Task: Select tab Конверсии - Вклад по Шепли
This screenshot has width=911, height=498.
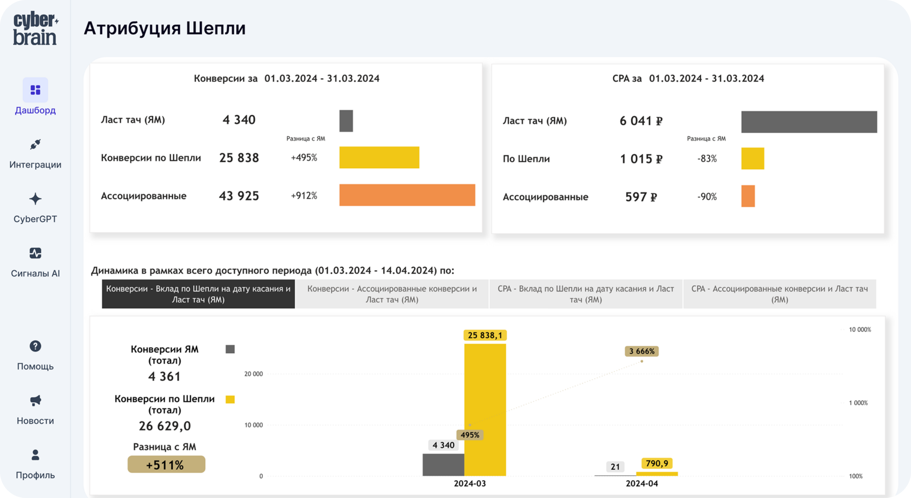Action: [x=198, y=294]
